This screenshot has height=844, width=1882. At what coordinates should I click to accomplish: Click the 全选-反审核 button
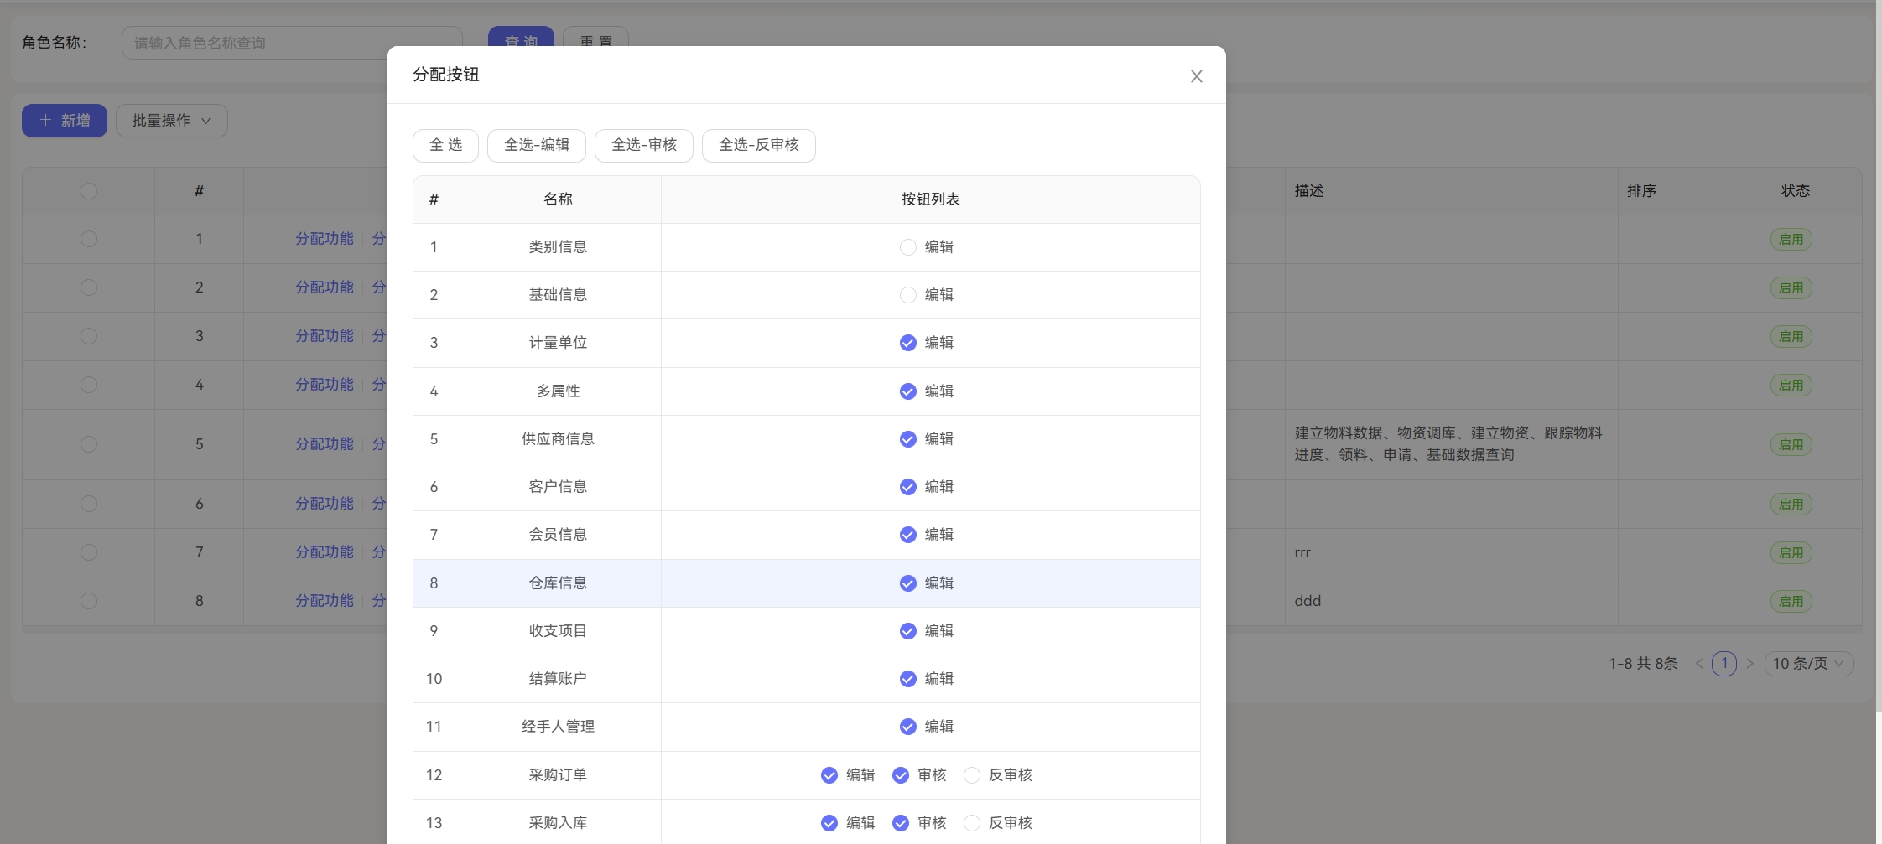point(758,145)
